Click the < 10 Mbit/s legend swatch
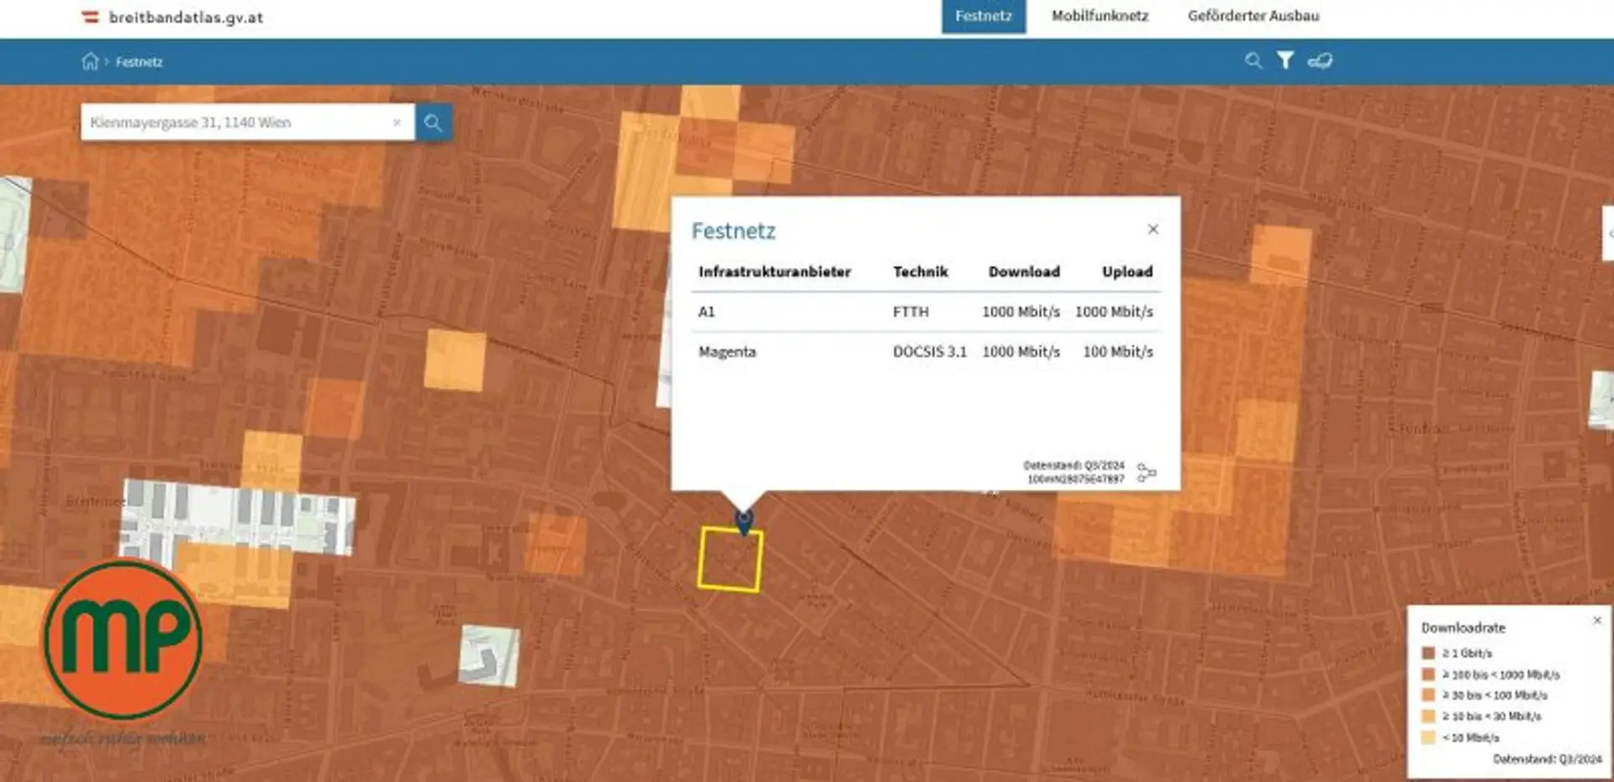The height and width of the screenshot is (782, 1614). point(1428,737)
